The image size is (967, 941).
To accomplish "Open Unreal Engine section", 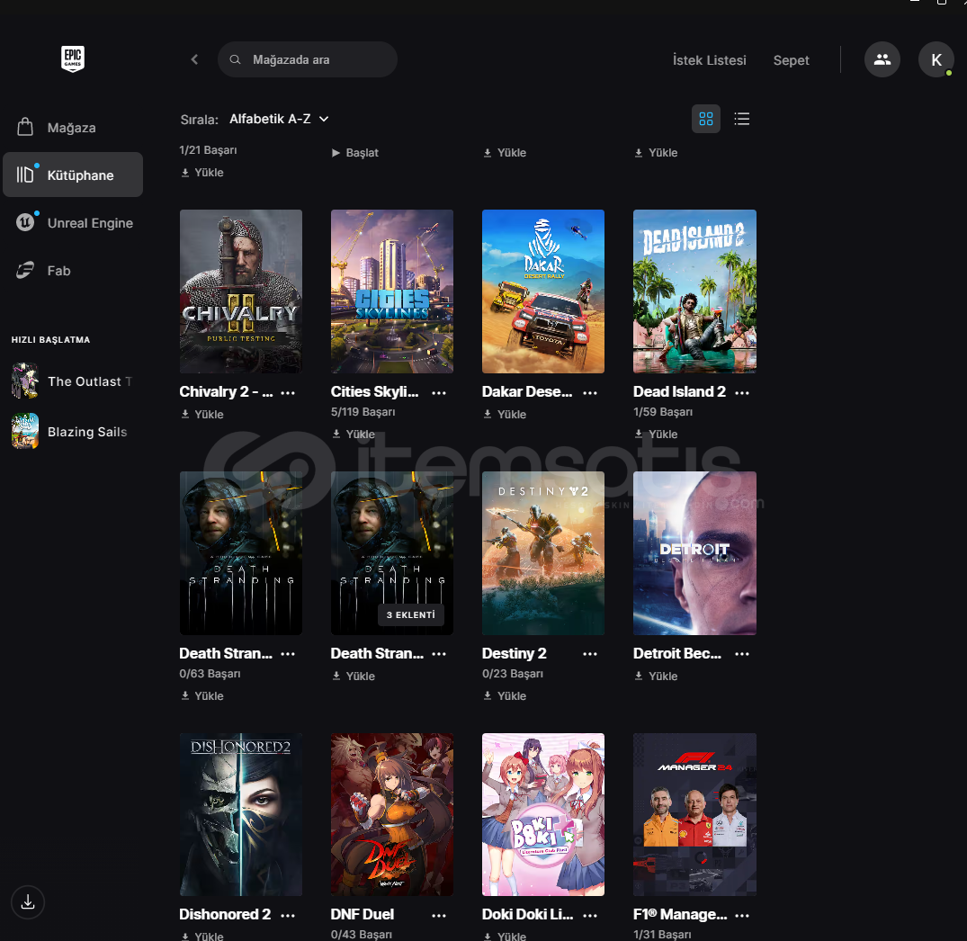I will point(73,222).
